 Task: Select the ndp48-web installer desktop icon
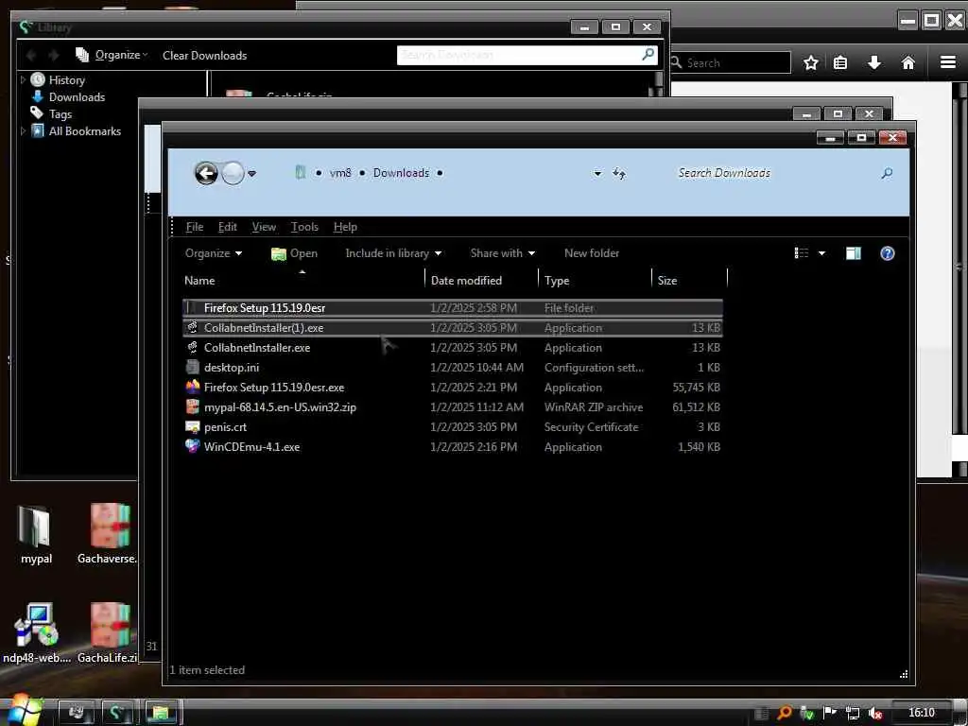click(x=36, y=632)
